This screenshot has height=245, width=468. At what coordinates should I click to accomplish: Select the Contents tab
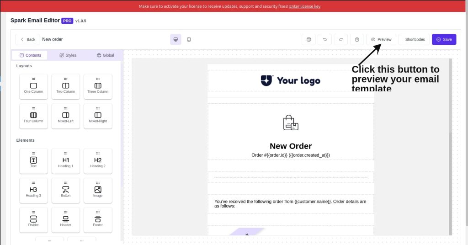(x=30, y=55)
